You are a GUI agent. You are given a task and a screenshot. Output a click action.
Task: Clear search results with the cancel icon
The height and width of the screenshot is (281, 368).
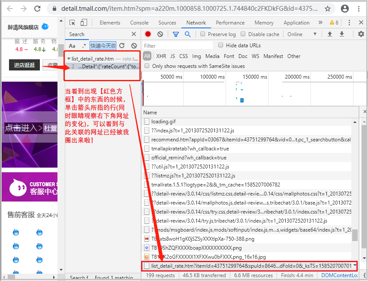coord(134,46)
